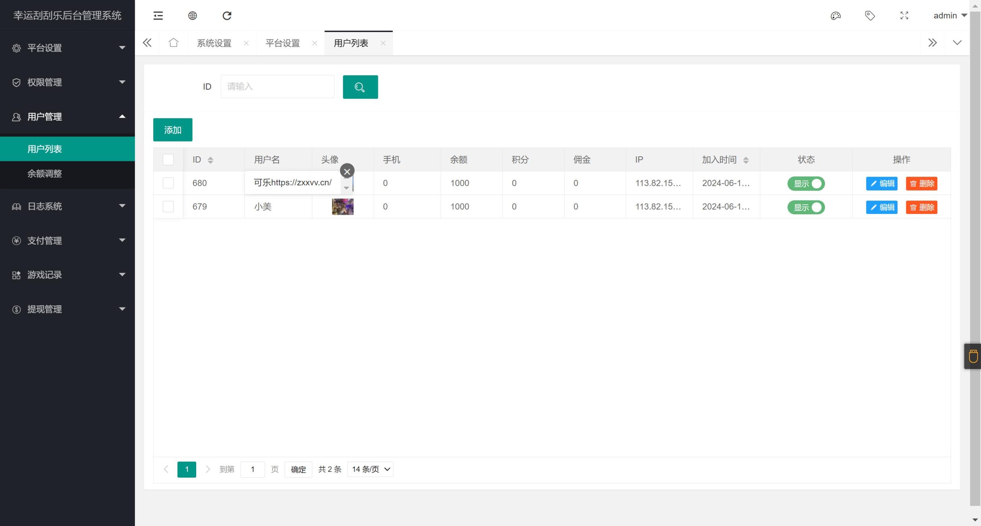Delete user 679 with 删除 button
Viewport: 981px width, 526px height.
pos(921,207)
